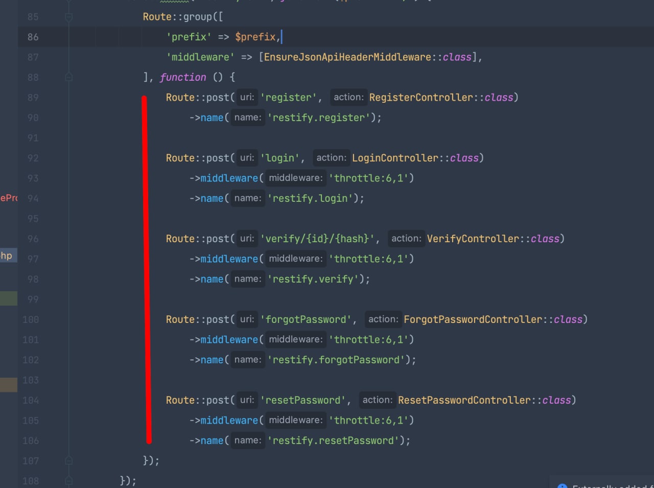Click 'throttle:6,1' string on line 93
Screen dimensions: 654x488
(369, 178)
